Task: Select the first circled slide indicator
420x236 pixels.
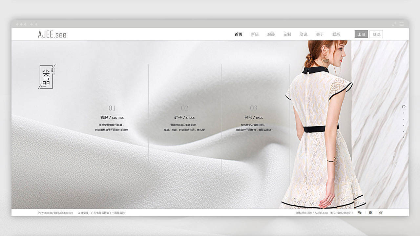Action: point(404,107)
